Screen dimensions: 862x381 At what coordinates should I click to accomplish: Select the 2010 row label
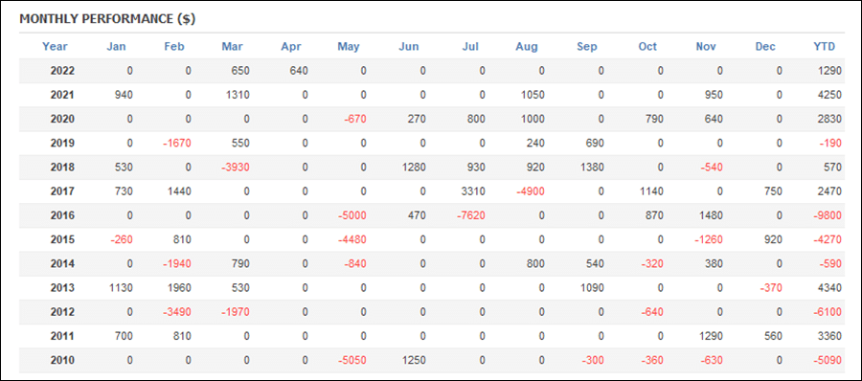(62, 361)
